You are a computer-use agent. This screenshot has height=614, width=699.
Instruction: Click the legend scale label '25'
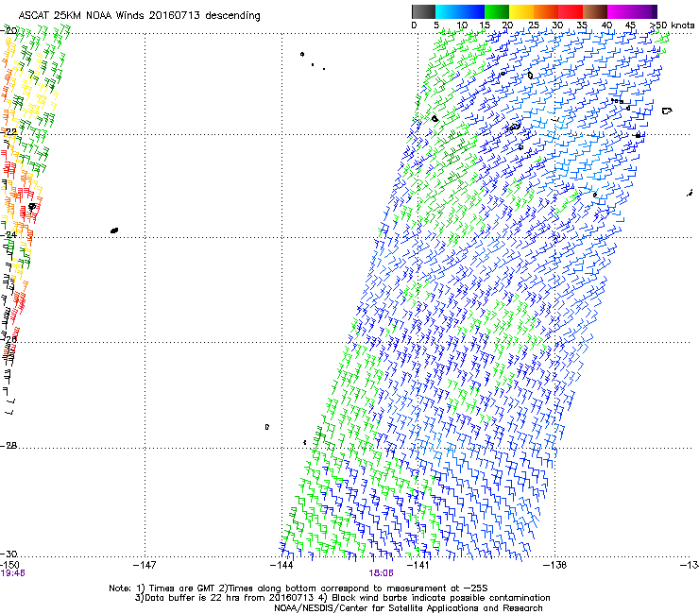(533, 25)
